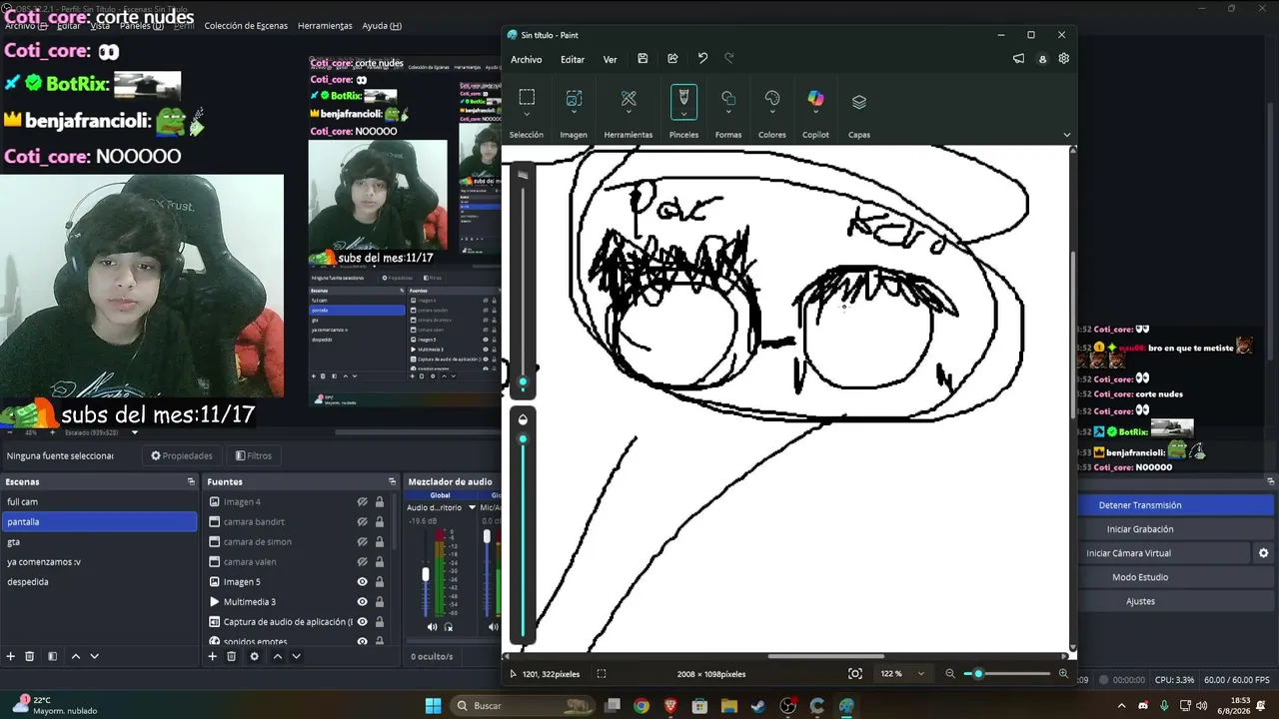The width and height of the screenshot is (1279, 719).
Task: Expand the Selección dropdown arrow in Paint
Action: point(527,115)
